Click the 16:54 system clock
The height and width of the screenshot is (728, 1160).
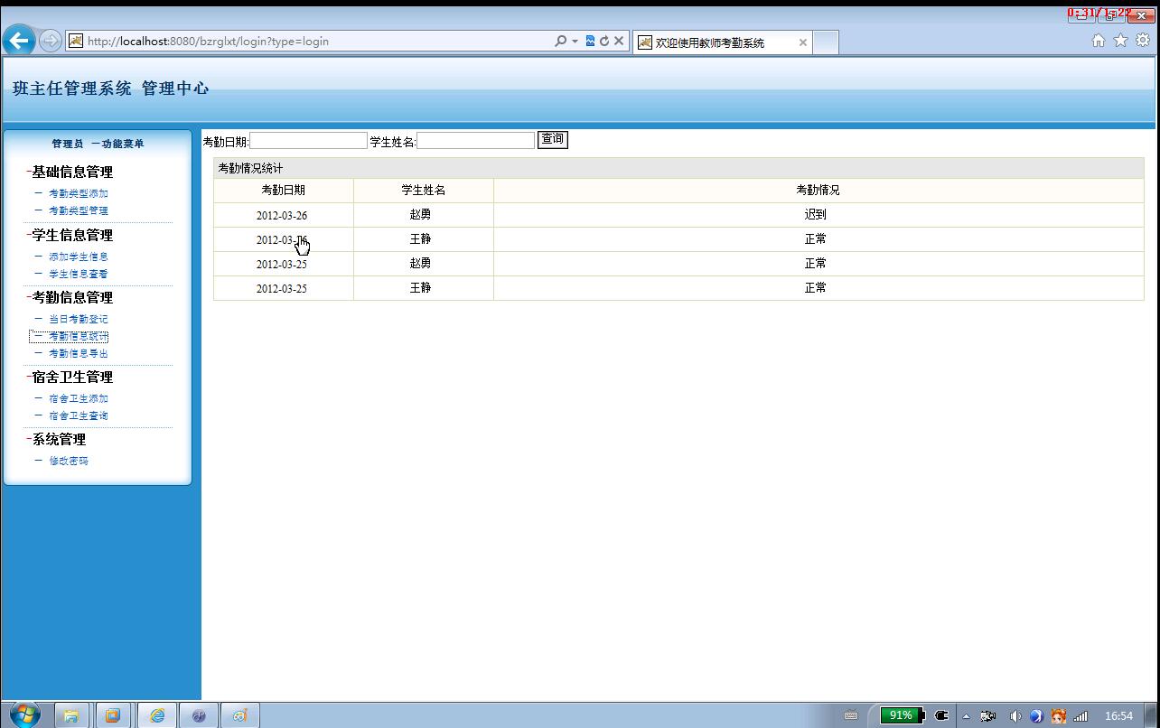point(1118,716)
